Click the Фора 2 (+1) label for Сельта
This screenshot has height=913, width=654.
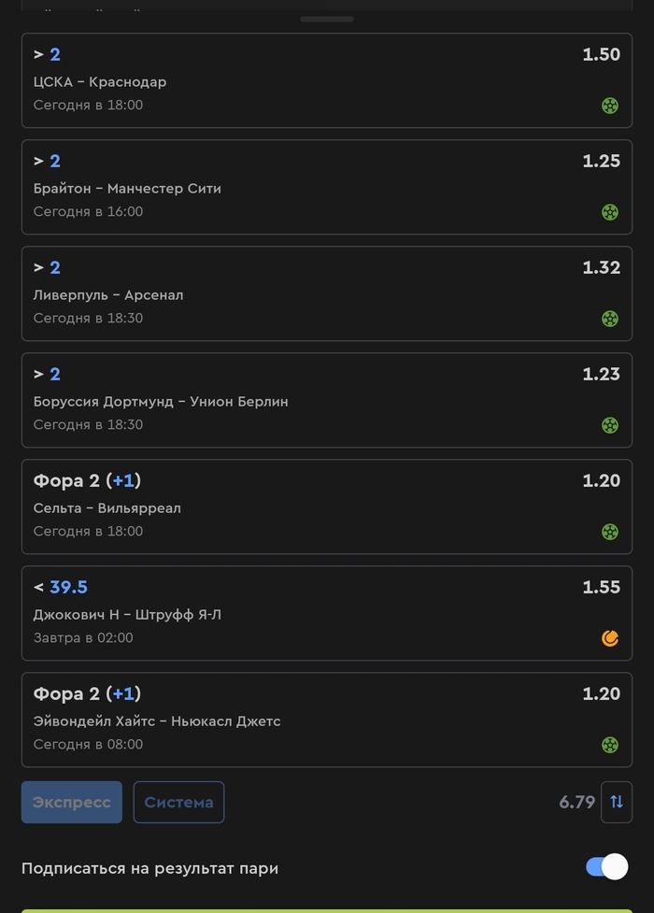coord(87,480)
